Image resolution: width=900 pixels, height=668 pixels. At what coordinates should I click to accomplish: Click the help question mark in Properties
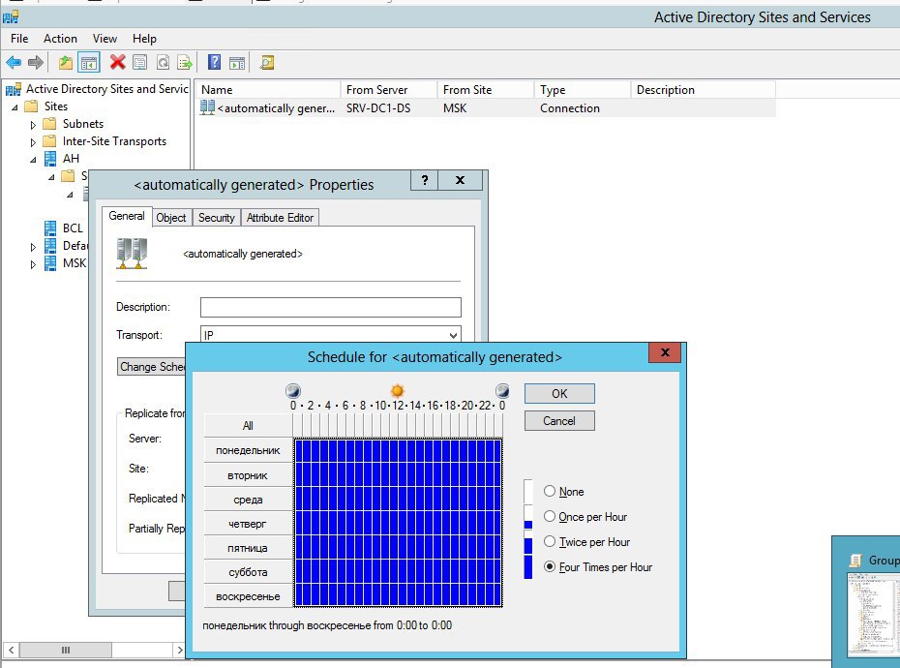coord(425,180)
